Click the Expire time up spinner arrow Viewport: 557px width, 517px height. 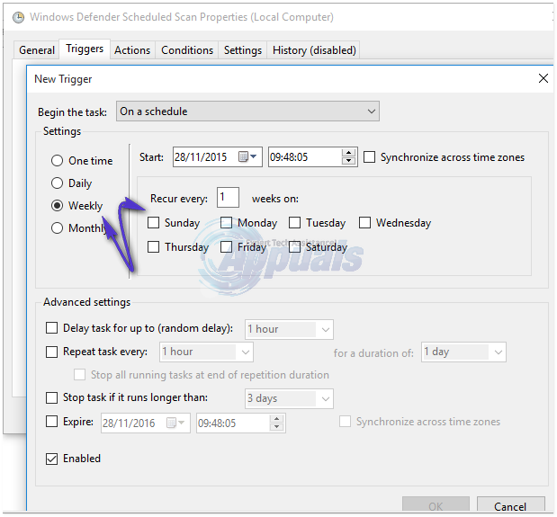pyautogui.click(x=277, y=419)
